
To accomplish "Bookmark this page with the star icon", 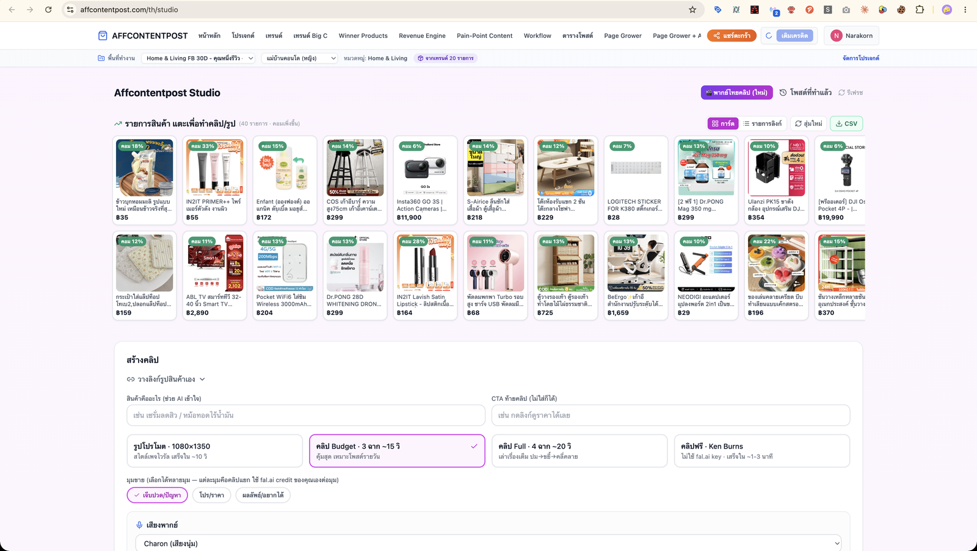I will [x=692, y=10].
